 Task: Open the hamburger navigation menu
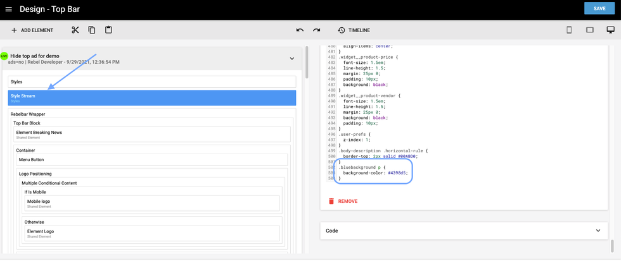point(9,9)
